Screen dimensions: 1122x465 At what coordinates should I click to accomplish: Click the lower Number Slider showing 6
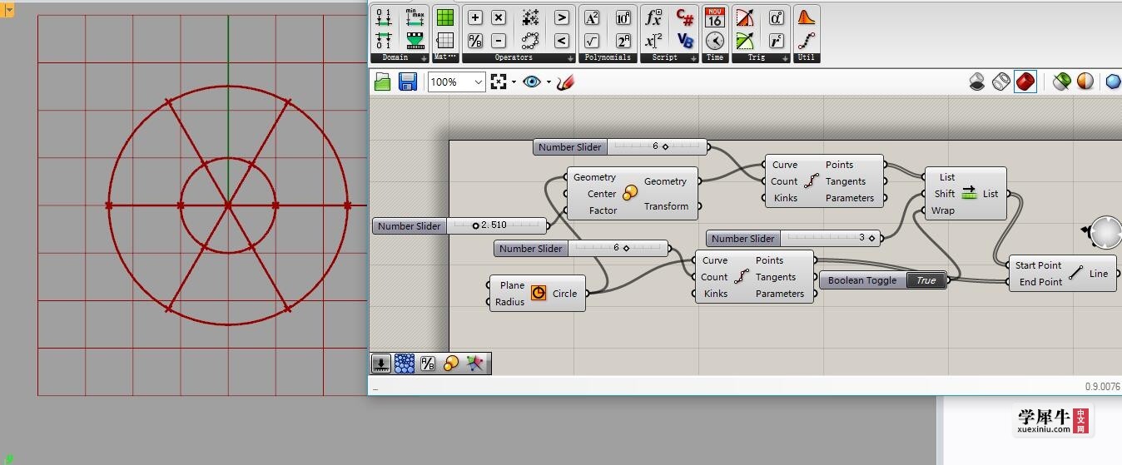(x=581, y=249)
